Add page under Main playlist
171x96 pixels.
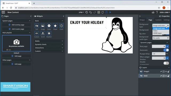click(x=17, y=56)
